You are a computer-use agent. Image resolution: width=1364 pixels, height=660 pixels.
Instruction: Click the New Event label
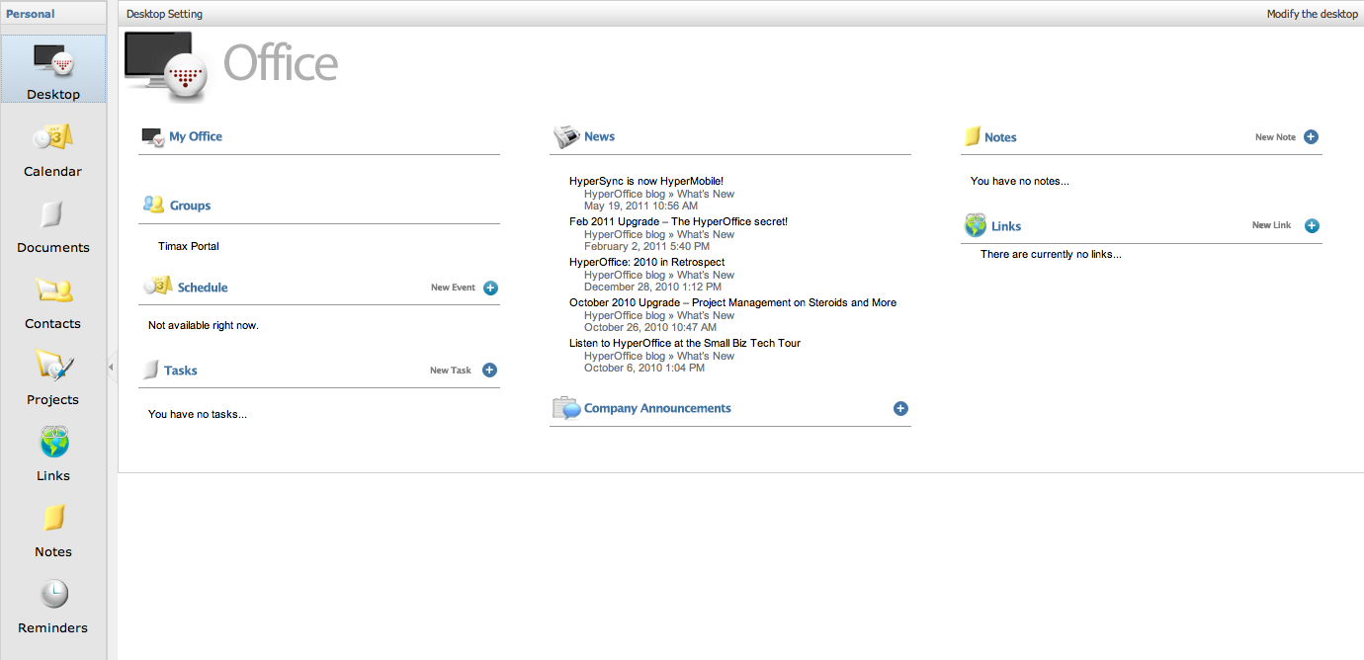(x=453, y=288)
